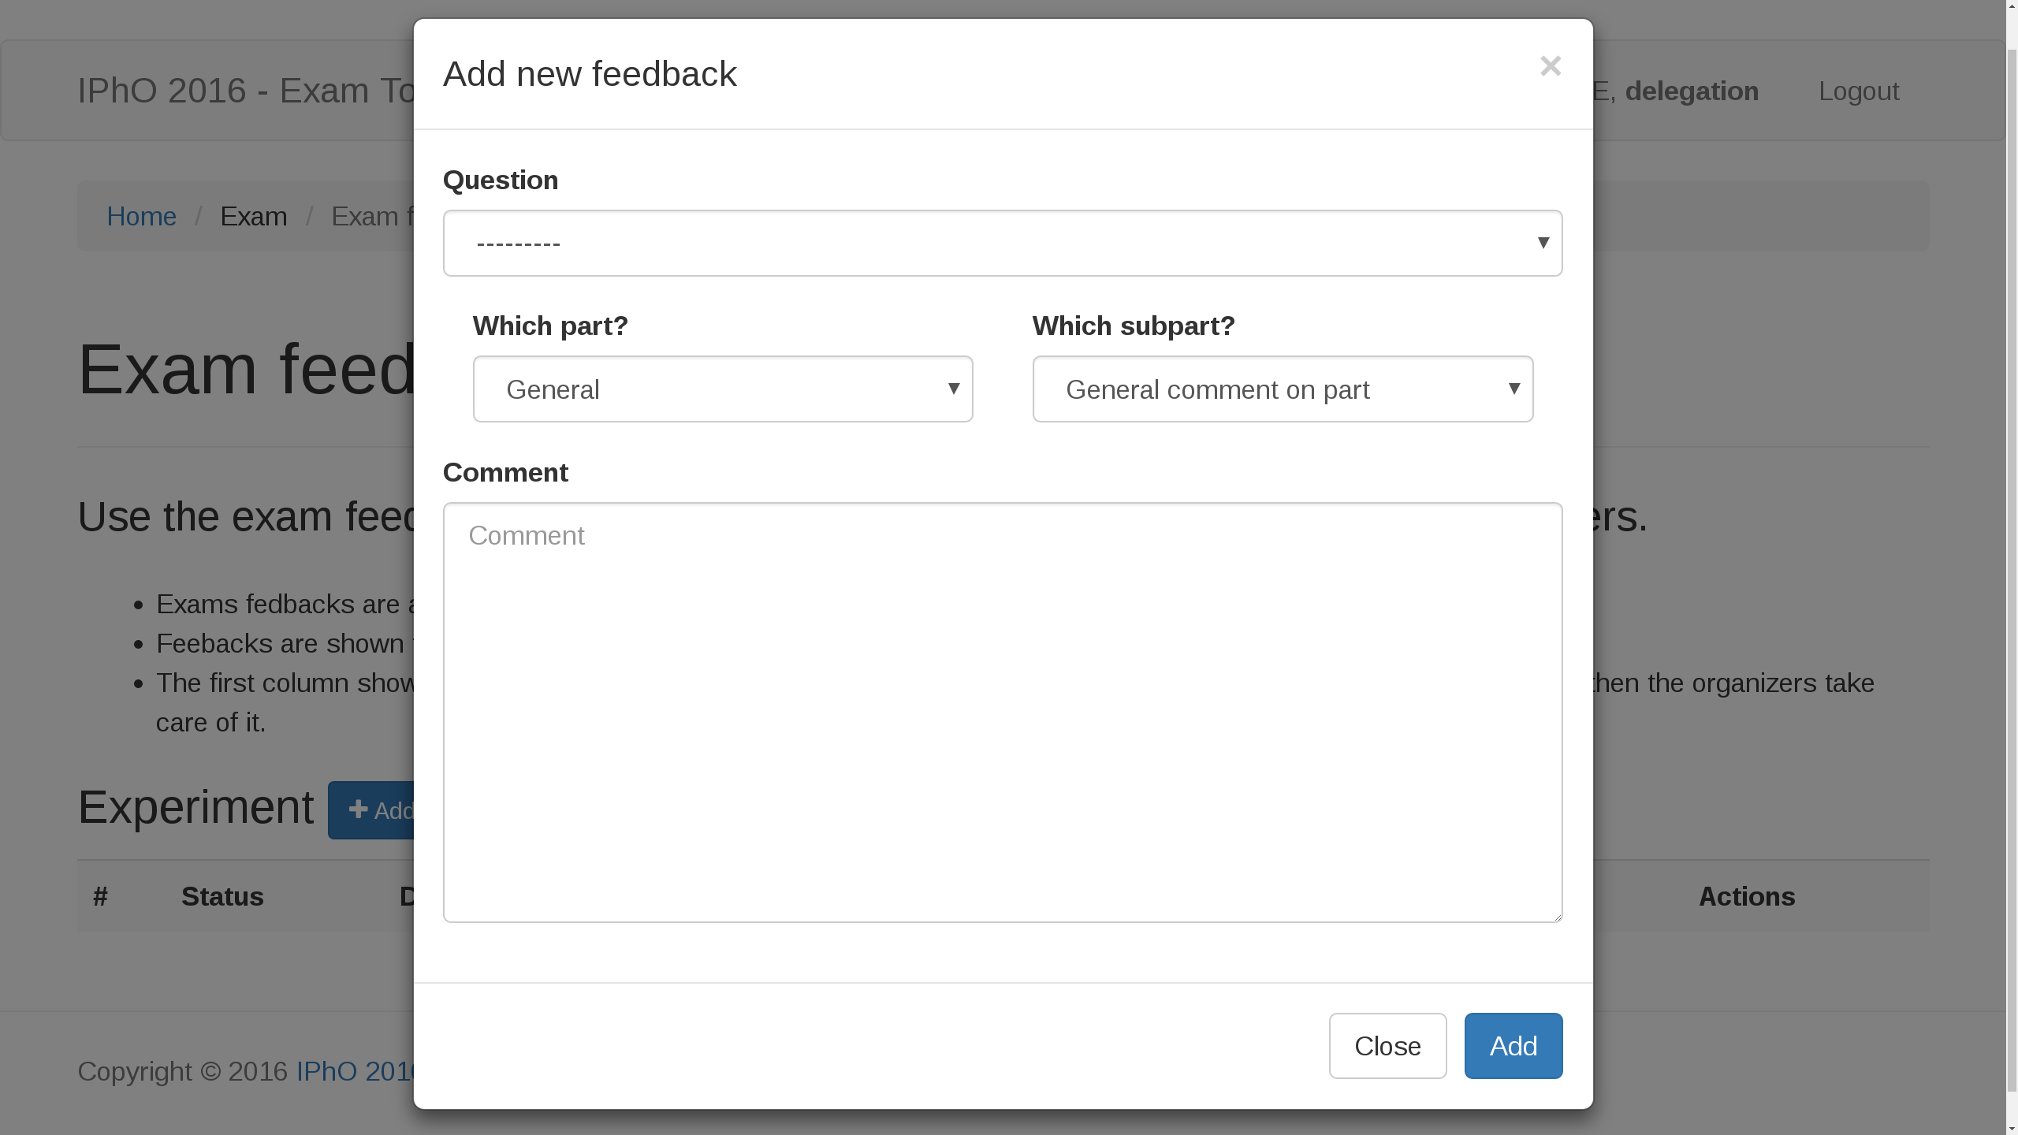Click the Which subpart dropdown caret

(x=1513, y=389)
